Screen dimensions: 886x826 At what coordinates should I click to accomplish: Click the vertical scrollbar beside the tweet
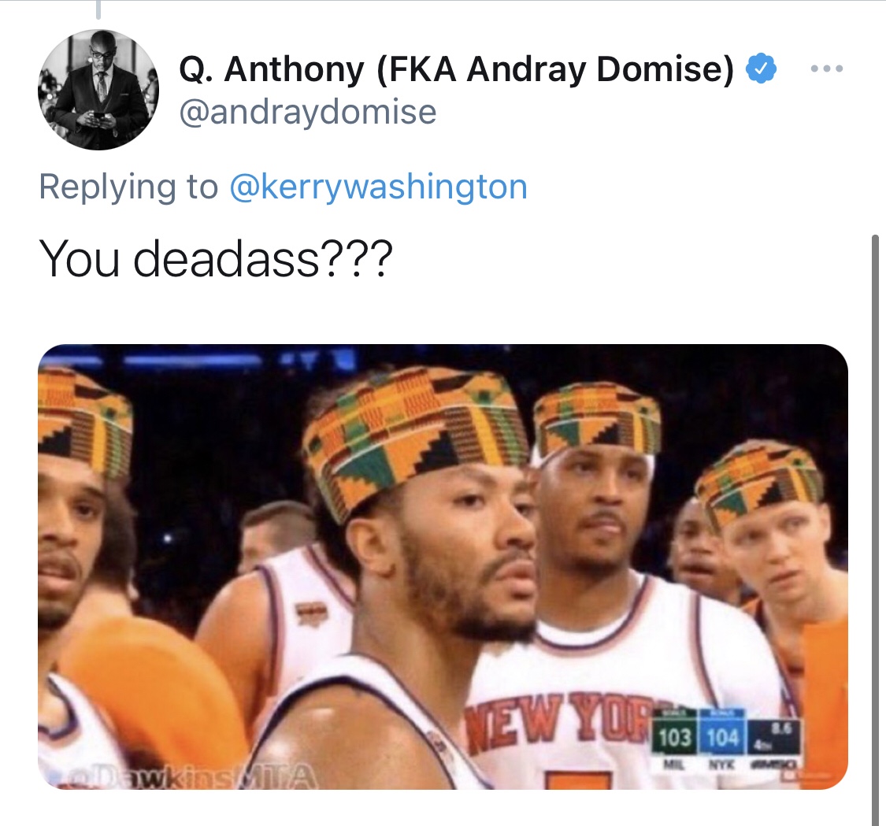pyautogui.click(x=875, y=530)
